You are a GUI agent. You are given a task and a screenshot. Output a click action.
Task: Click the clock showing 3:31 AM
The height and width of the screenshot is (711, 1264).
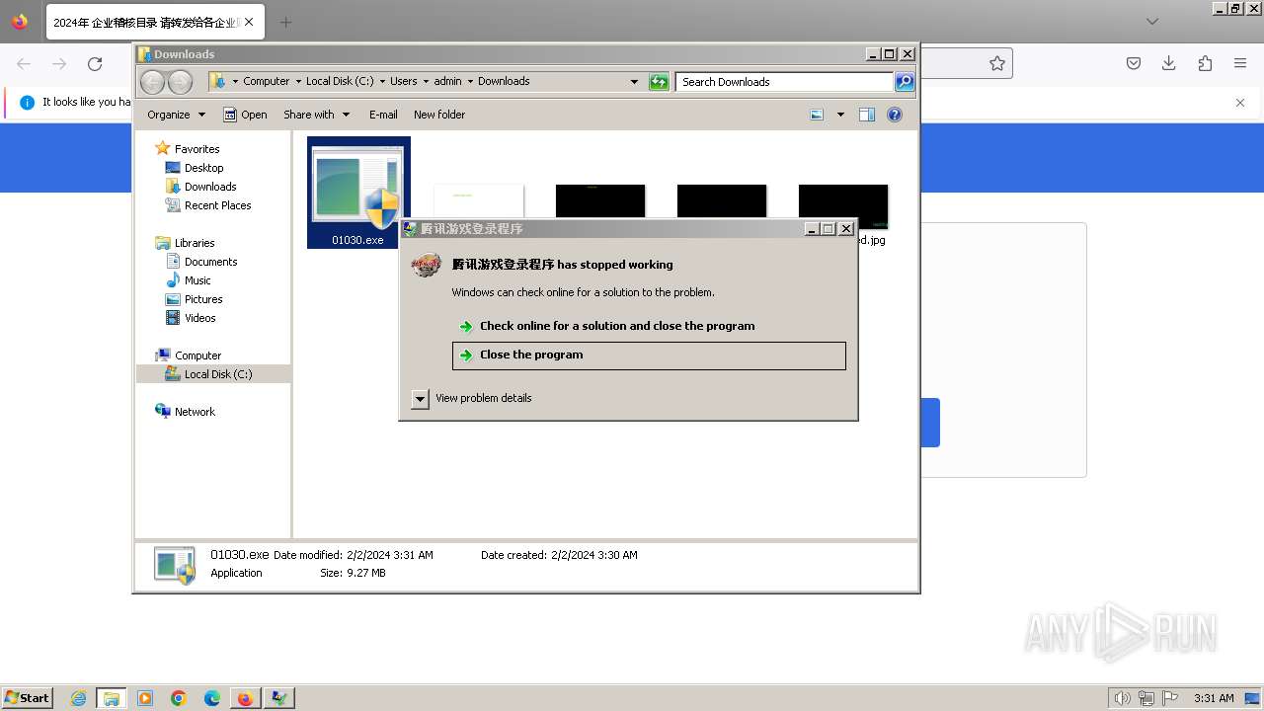coord(1214,698)
